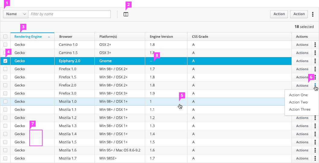This screenshot has width=319, height=163.
Task: Choose Action Two from the dropdown menu
Action: pyautogui.click(x=298, y=102)
